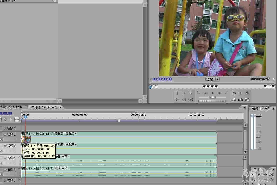This screenshot has width=277, height=185.
Task: Click the timeline current timecode field
Action: click(6, 113)
